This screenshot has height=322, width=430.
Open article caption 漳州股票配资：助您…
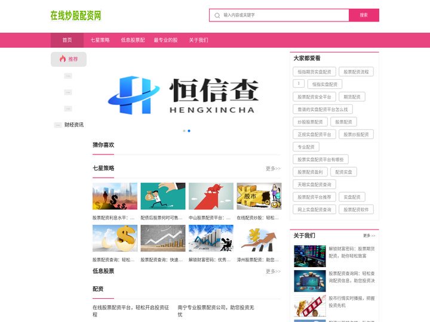coord(258,259)
